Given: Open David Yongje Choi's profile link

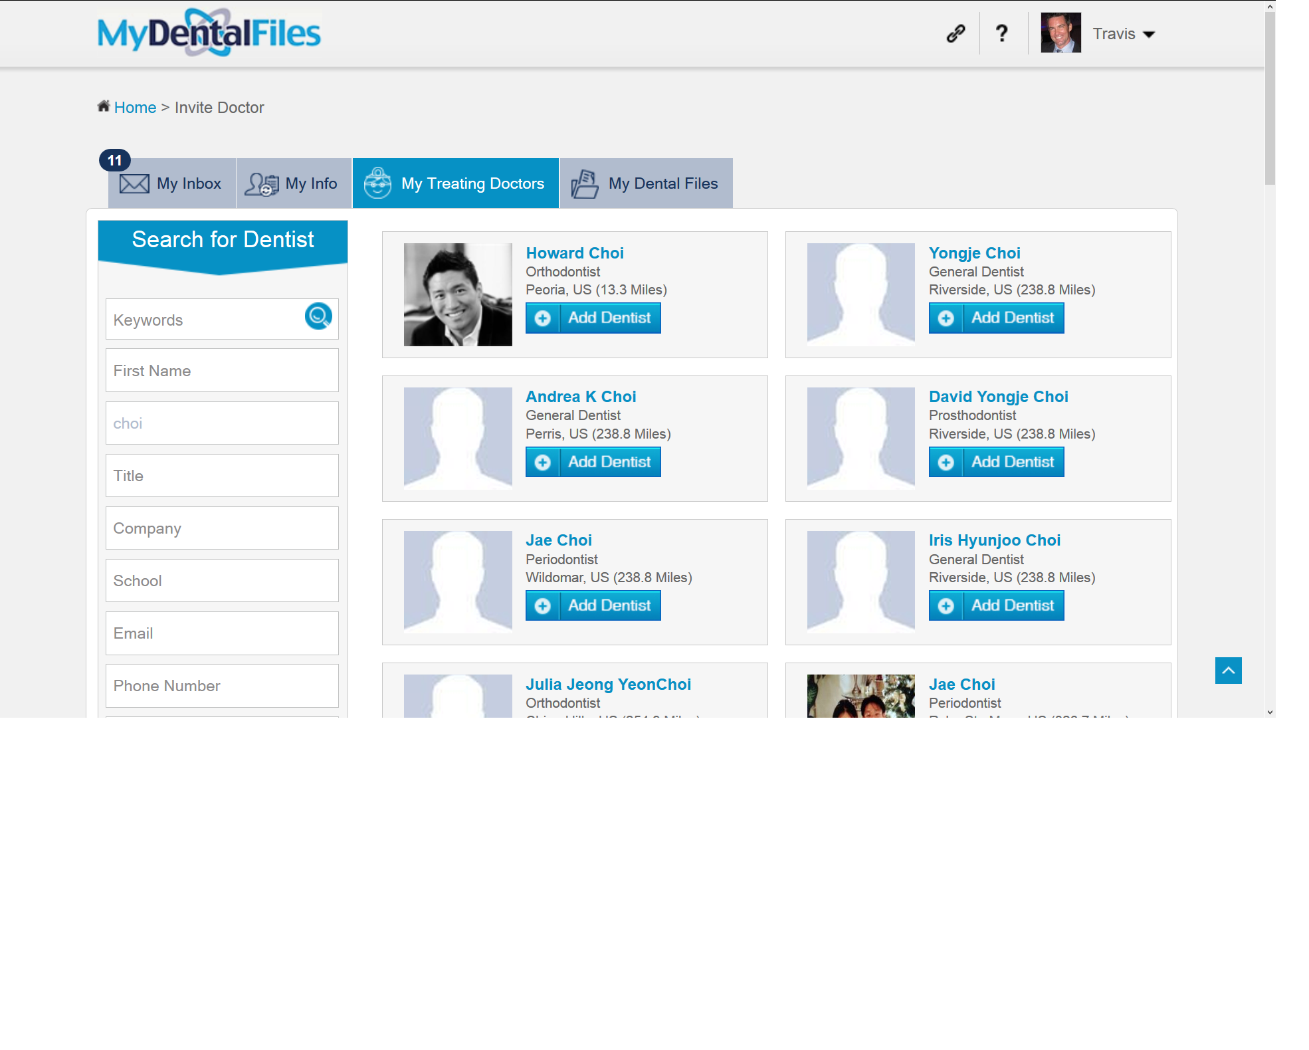Looking at the screenshot, I should click(998, 397).
